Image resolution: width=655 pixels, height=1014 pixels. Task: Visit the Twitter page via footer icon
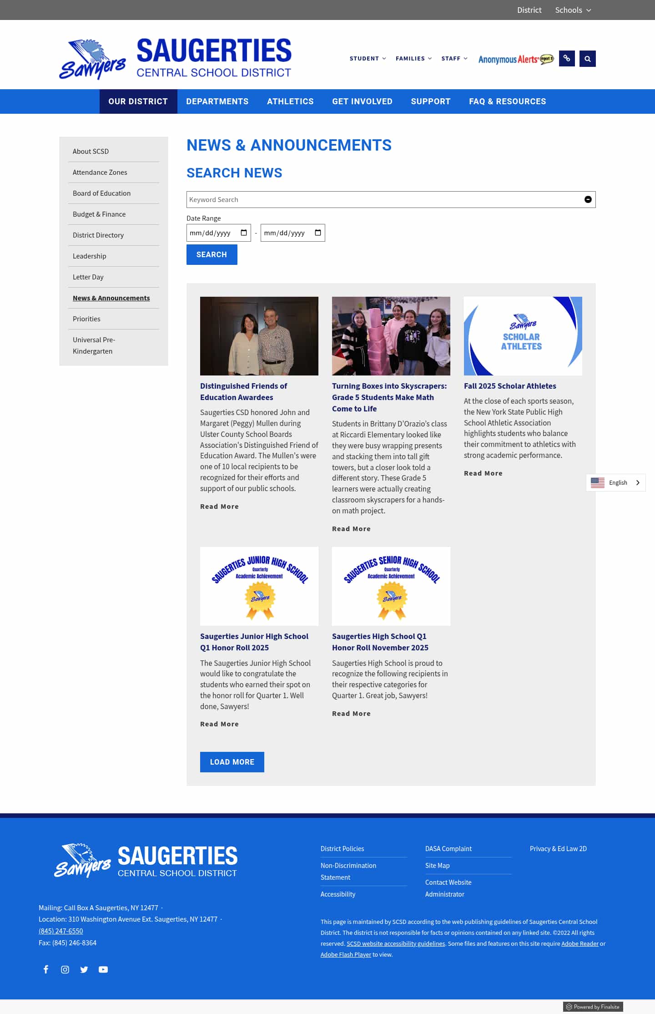pyautogui.click(x=84, y=969)
